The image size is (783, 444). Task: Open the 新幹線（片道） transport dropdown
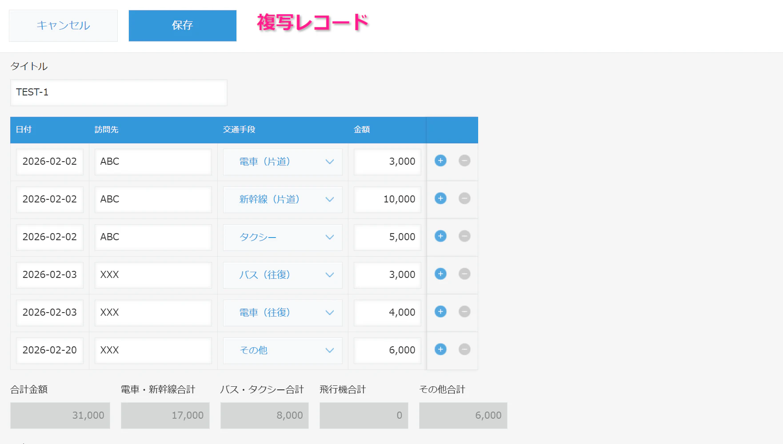pyautogui.click(x=283, y=199)
